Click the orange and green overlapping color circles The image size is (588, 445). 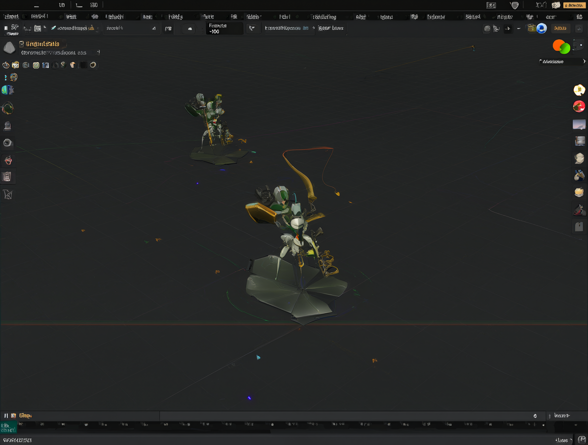click(561, 47)
